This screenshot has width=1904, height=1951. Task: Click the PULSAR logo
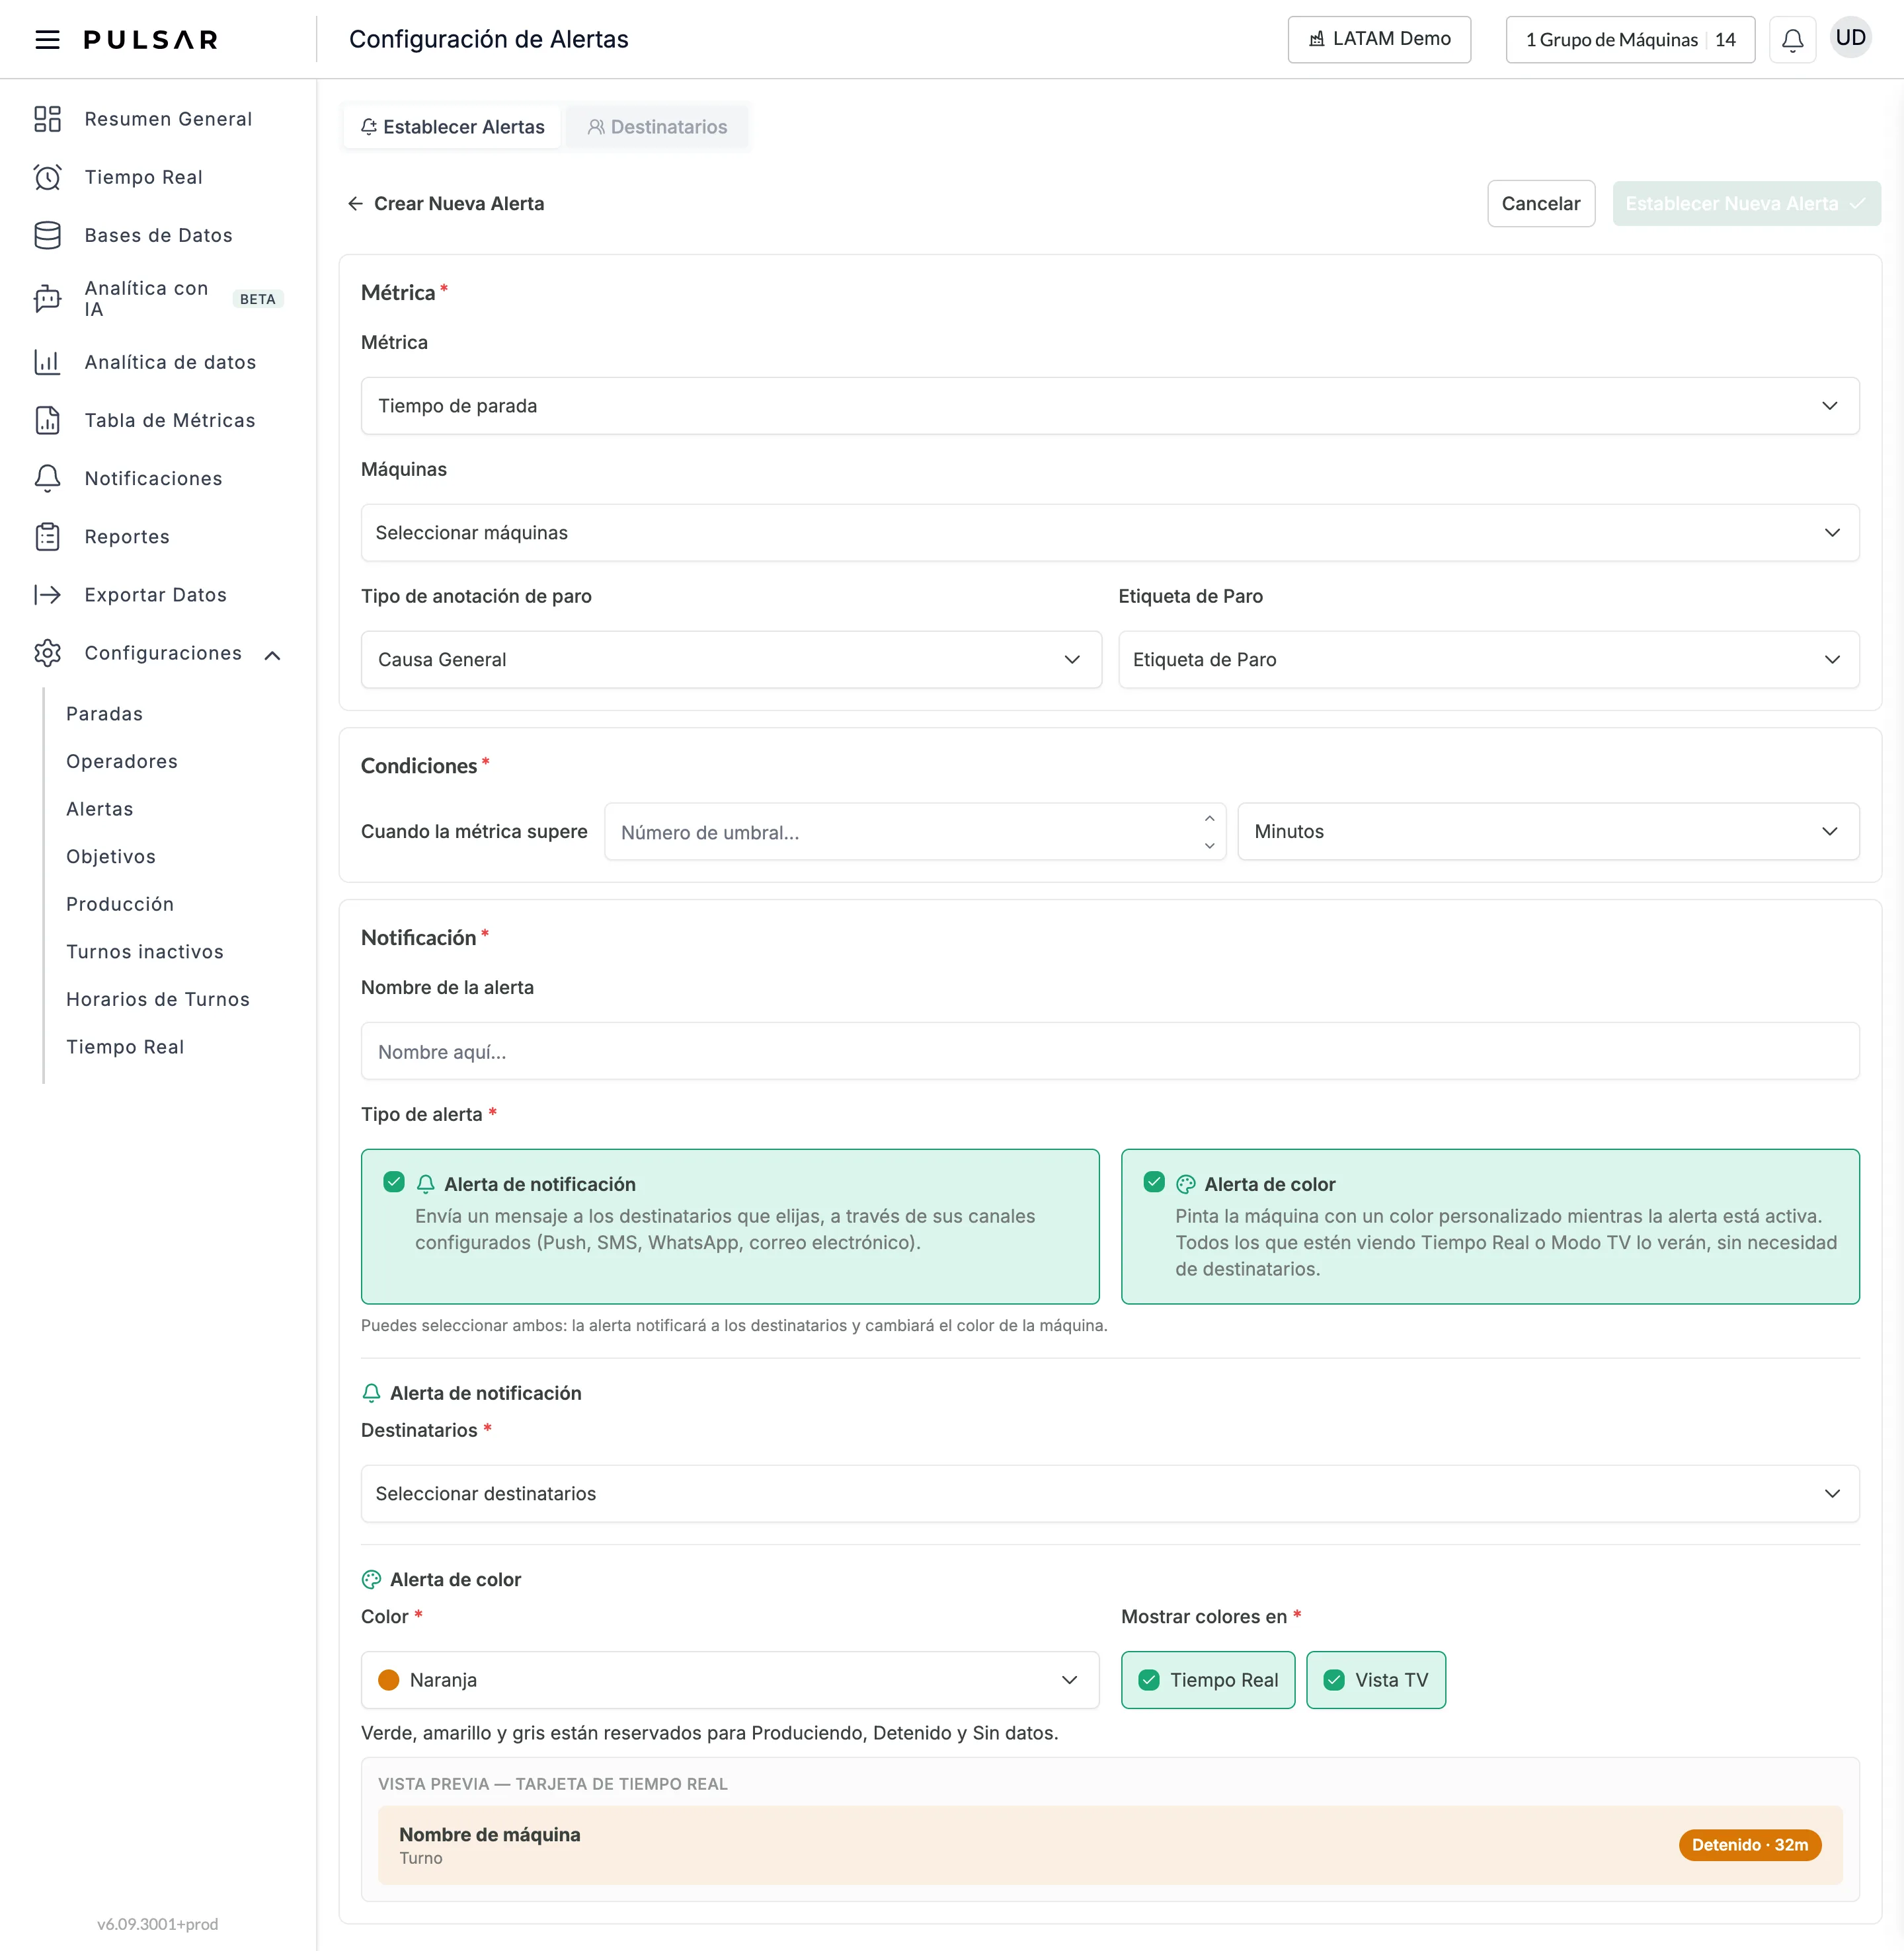(x=151, y=40)
